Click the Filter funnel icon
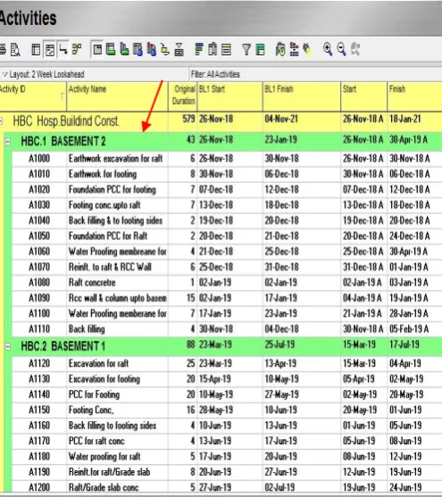This screenshot has height=497, width=442. point(246,50)
